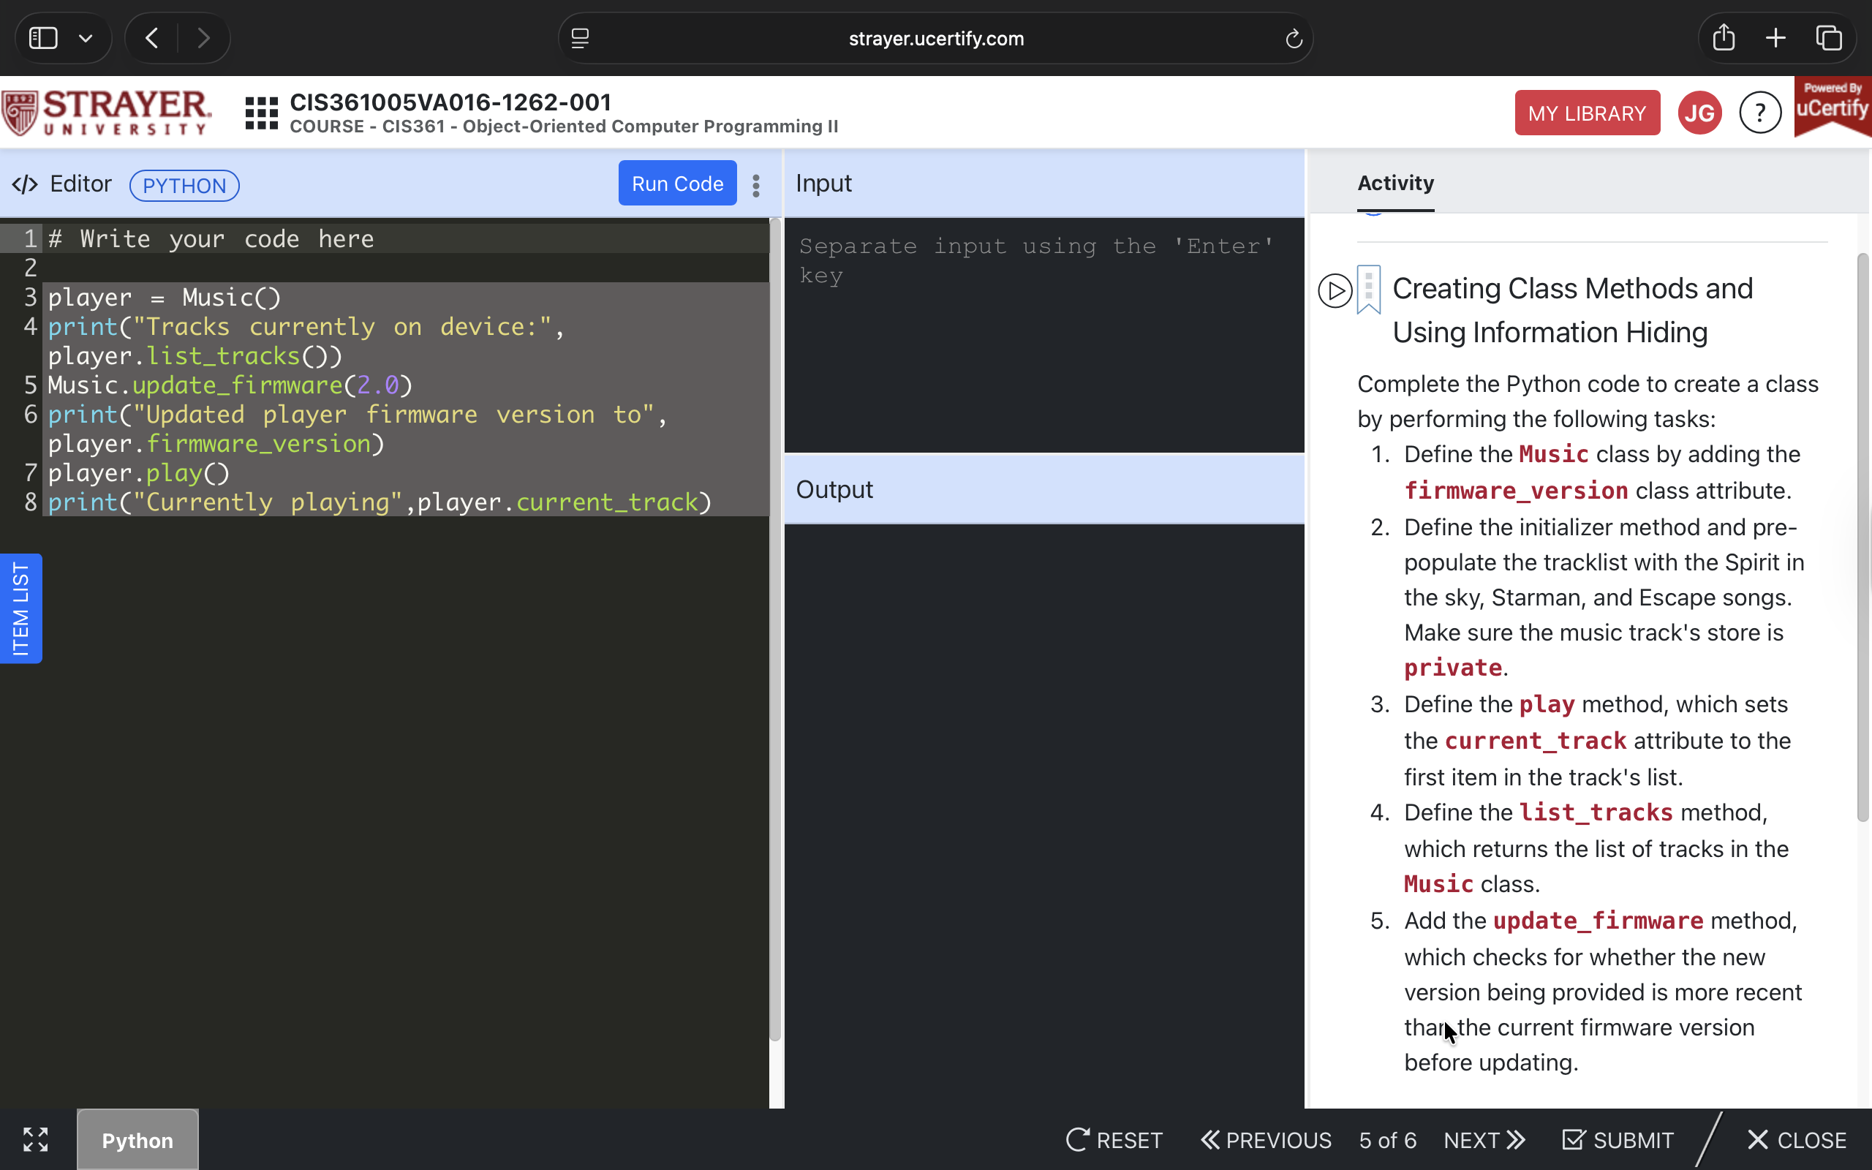Viewport: 1872px width, 1170px height.
Task: Toggle fullscreen with the expand arrows icon
Action: pos(36,1139)
